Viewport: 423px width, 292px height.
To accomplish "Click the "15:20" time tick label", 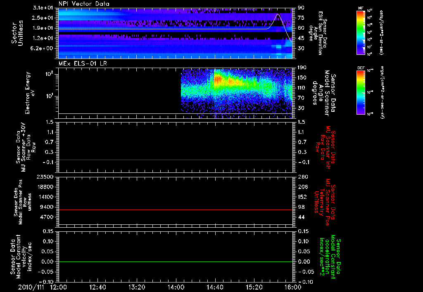I will click(x=254, y=287).
